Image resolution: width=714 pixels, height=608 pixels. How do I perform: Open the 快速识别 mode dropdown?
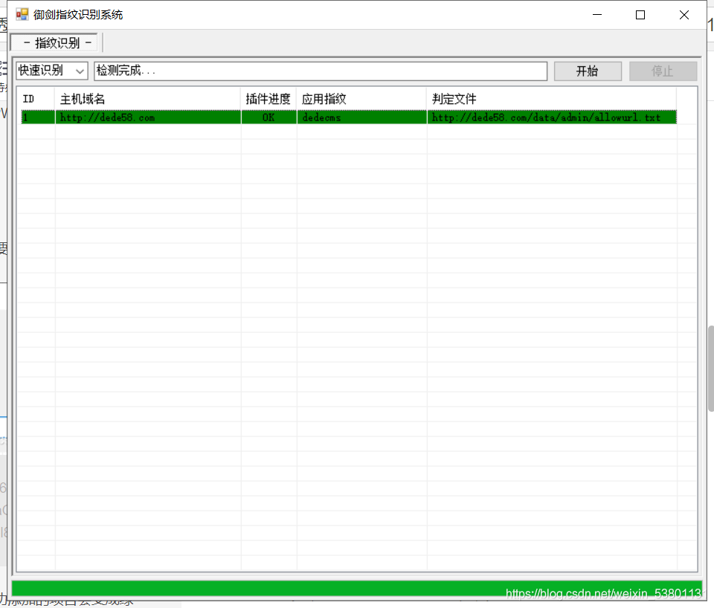click(x=51, y=71)
